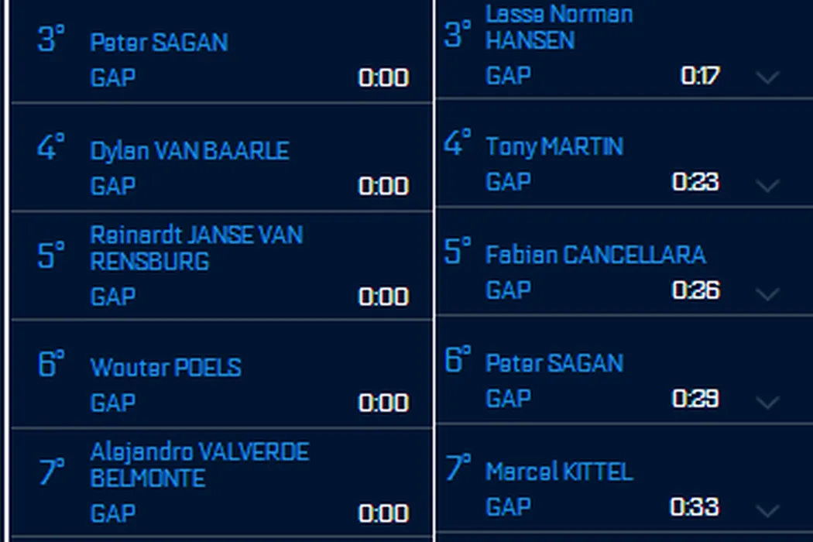The image size is (813, 542).
Task: Click the 0:33 gap value
Action: (x=695, y=507)
